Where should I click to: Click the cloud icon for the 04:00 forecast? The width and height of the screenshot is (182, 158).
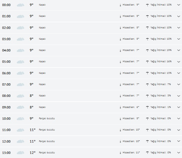point(20,50)
